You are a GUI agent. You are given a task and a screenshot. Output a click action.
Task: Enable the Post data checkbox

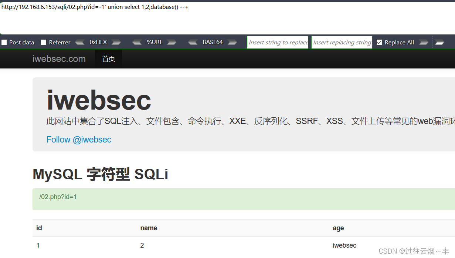click(x=4, y=42)
